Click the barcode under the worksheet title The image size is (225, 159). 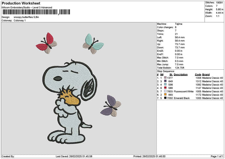coord(36,12)
